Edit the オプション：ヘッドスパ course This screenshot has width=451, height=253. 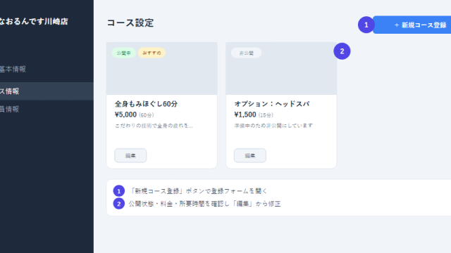(x=250, y=155)
